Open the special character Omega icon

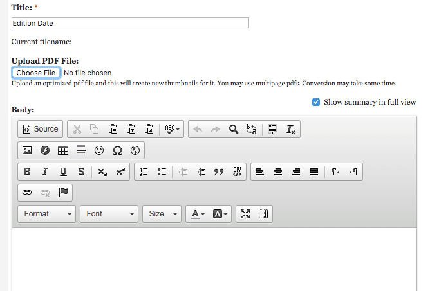[x=117, y=150]
